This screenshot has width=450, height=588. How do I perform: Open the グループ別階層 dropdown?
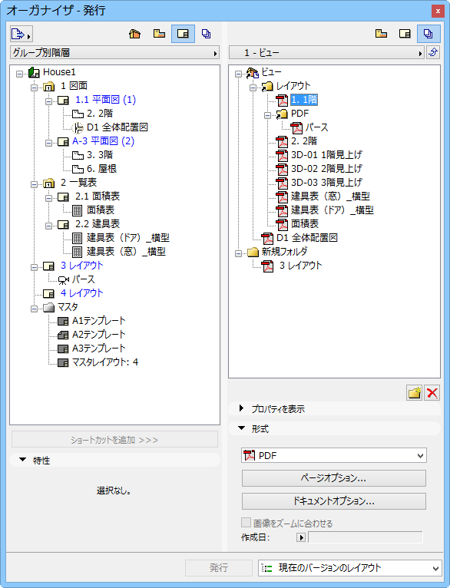point(114,52)
